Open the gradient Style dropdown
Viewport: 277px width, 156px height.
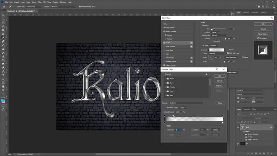click(217, 53)
